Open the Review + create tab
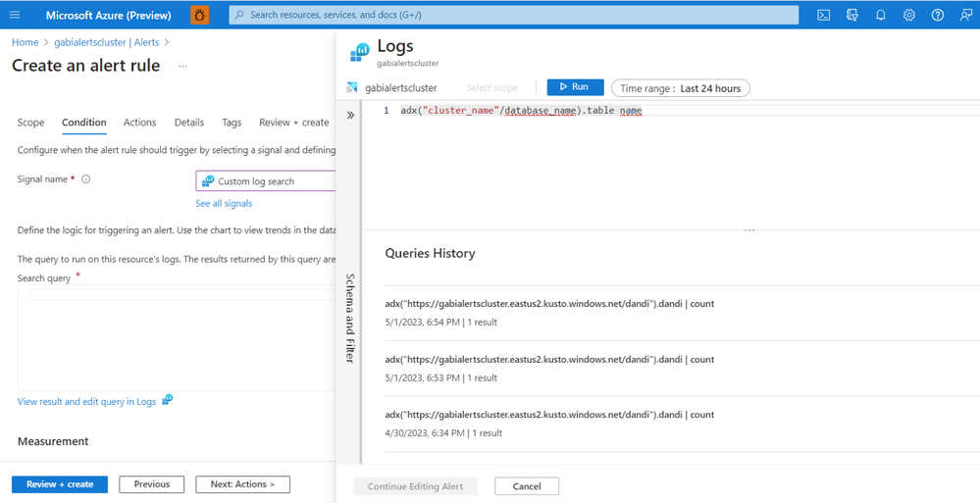The height and width of the screenshot is (503, 980). pyautogui.click(x=294, y=123)
